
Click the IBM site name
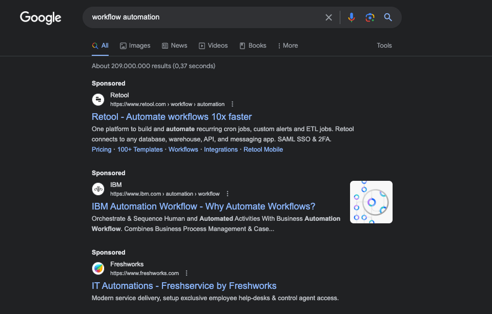point(116,185)
